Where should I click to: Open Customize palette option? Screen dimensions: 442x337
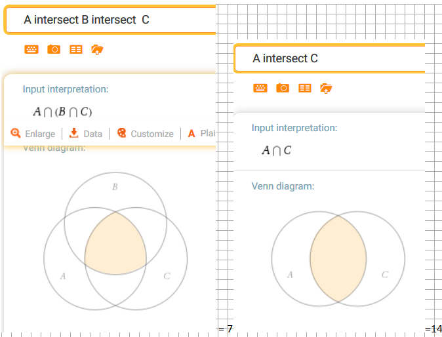coord(145,134)
